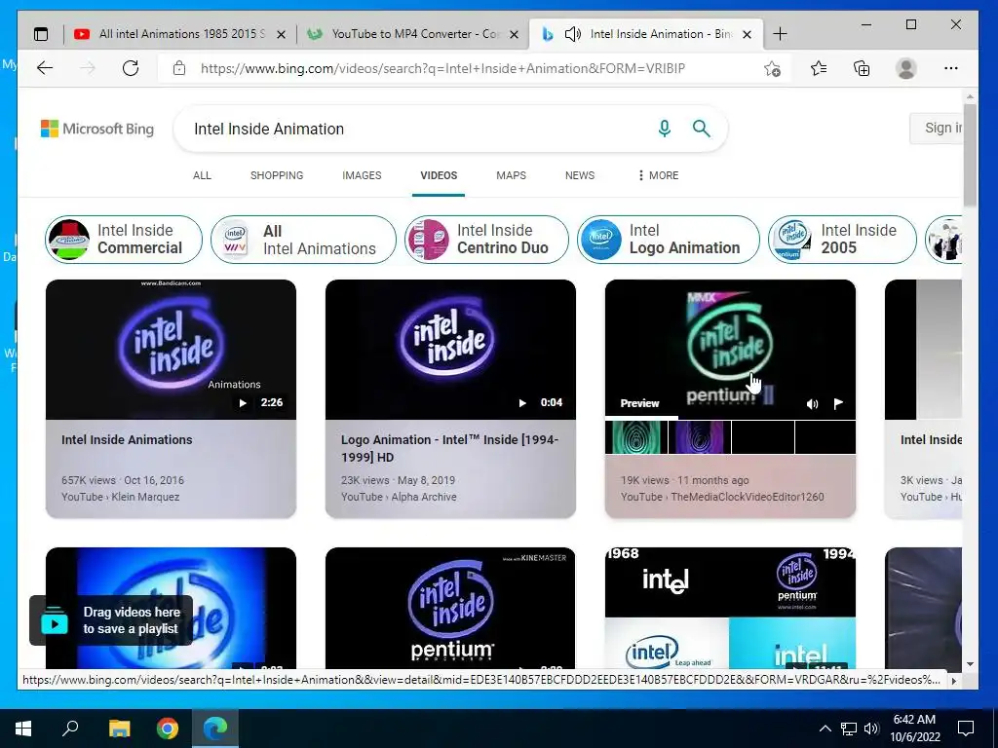
Task: Select Microsoft Edge taskbar icon
Action: click(x=215, y=729)
